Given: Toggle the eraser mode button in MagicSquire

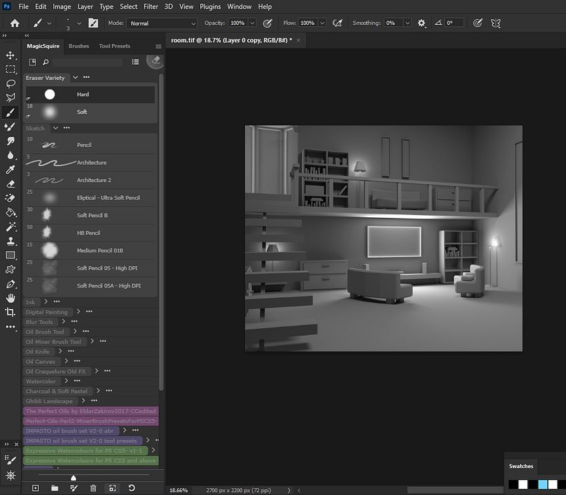Looking at the screenshot, I should coord(155,61).
